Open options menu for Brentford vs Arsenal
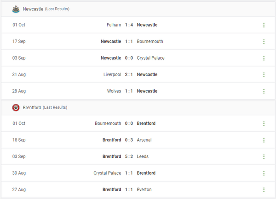The height and width of the screenshot is (199, 276). [x=264, y=140]
